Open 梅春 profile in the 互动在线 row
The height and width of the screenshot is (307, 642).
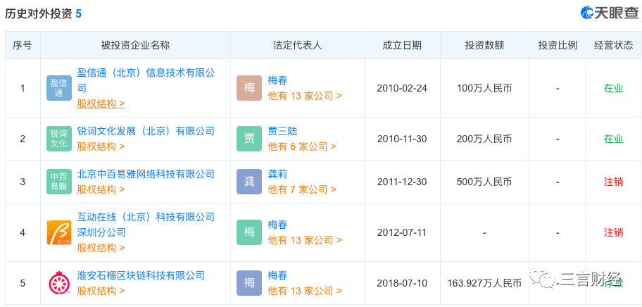(277, 225)
